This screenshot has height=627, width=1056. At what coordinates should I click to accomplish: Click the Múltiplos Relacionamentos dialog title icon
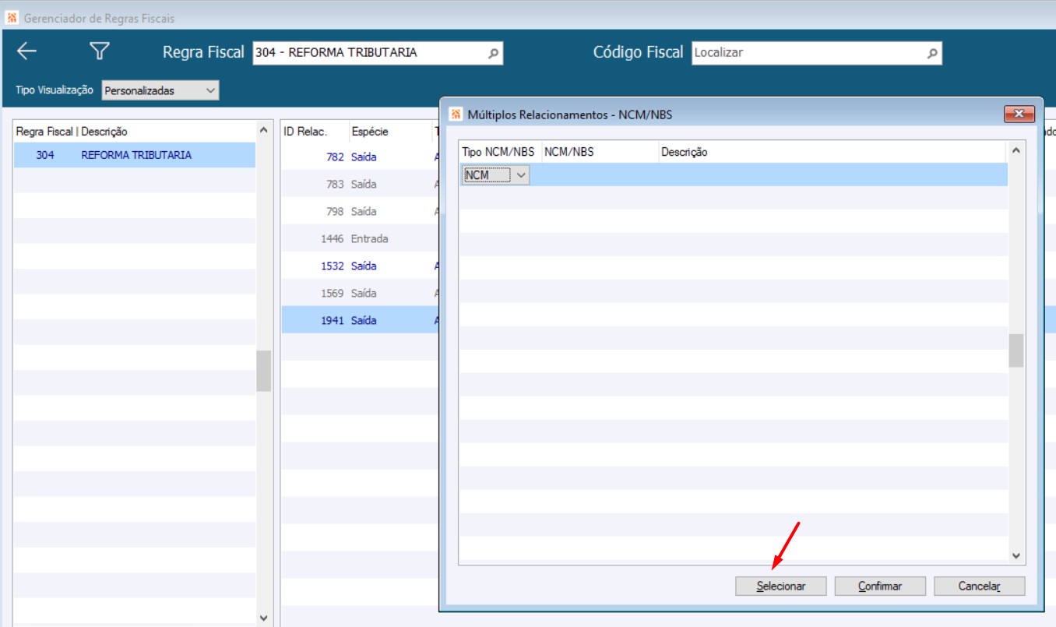(456, 114)
